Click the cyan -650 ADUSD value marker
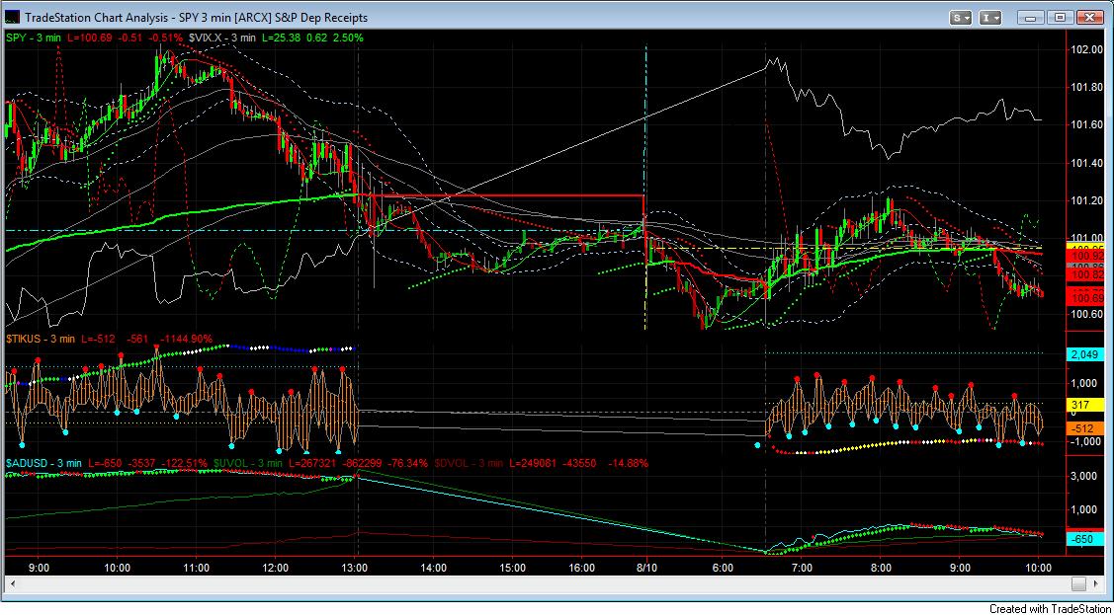 point(1087,539)
